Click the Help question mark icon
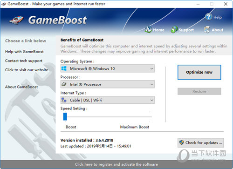 click(x=208, y=17)
